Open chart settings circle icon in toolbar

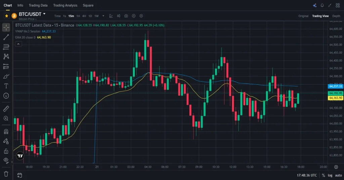coord(141,16)
